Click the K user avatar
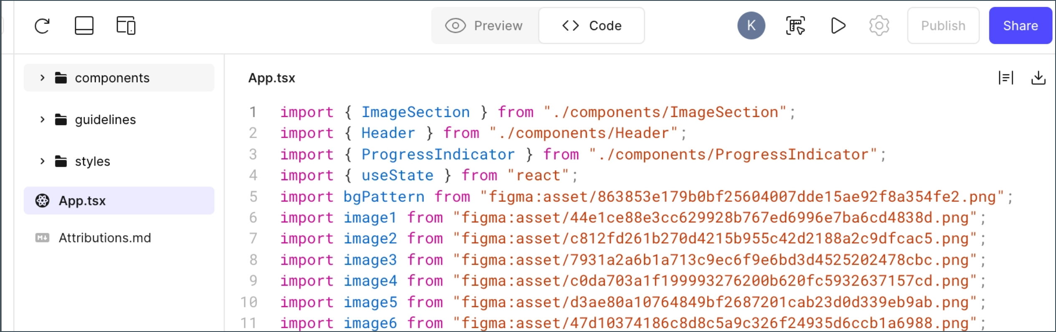This screenshot has width=1056, height=332. point(751,26)
